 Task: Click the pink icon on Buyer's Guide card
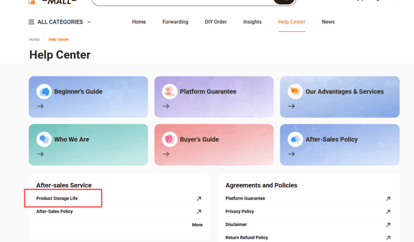pyautogui.click(x=169, y=139)
